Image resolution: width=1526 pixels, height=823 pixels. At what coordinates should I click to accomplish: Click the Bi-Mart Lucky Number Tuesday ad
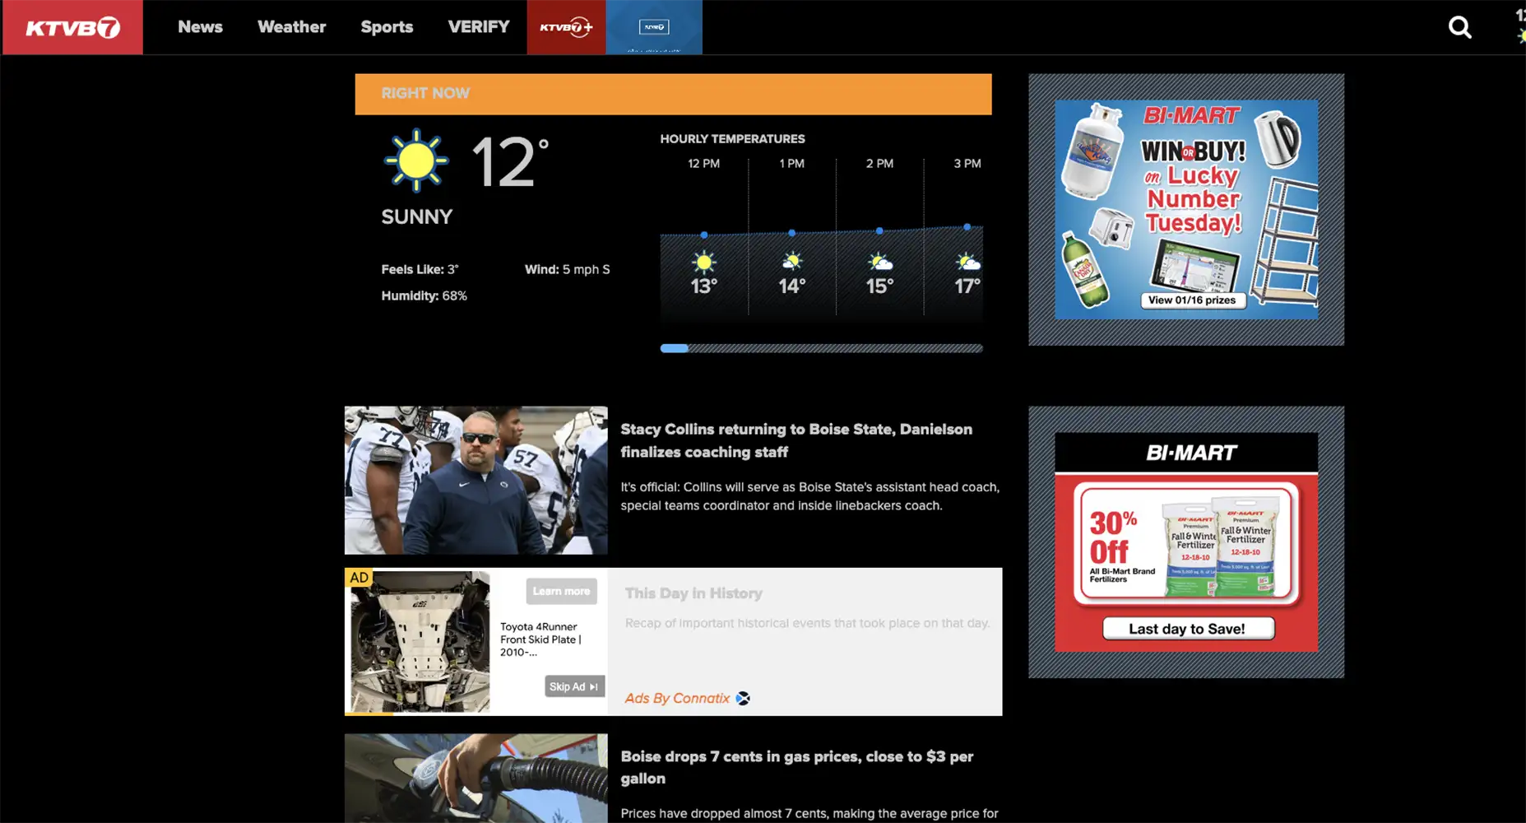pos(1186,209)
